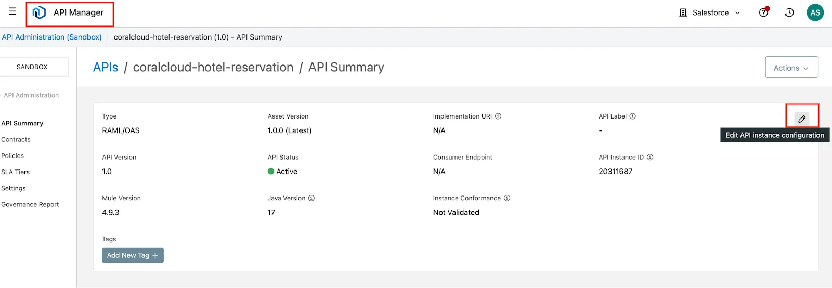832x288 pixels.
Task: Click the MuleSoft API Manager logo
Action: [40, 12]
